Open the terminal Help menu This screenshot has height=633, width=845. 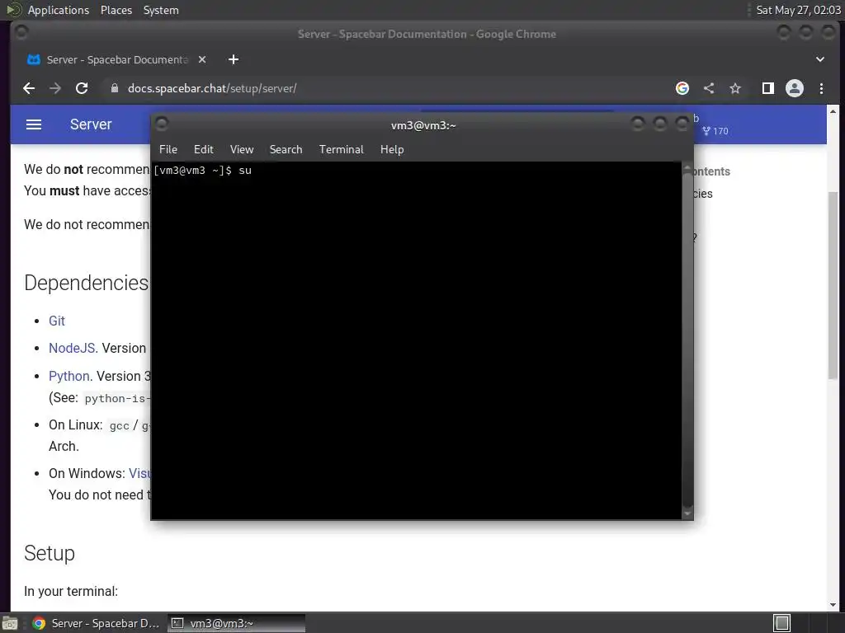pos(392,149)
